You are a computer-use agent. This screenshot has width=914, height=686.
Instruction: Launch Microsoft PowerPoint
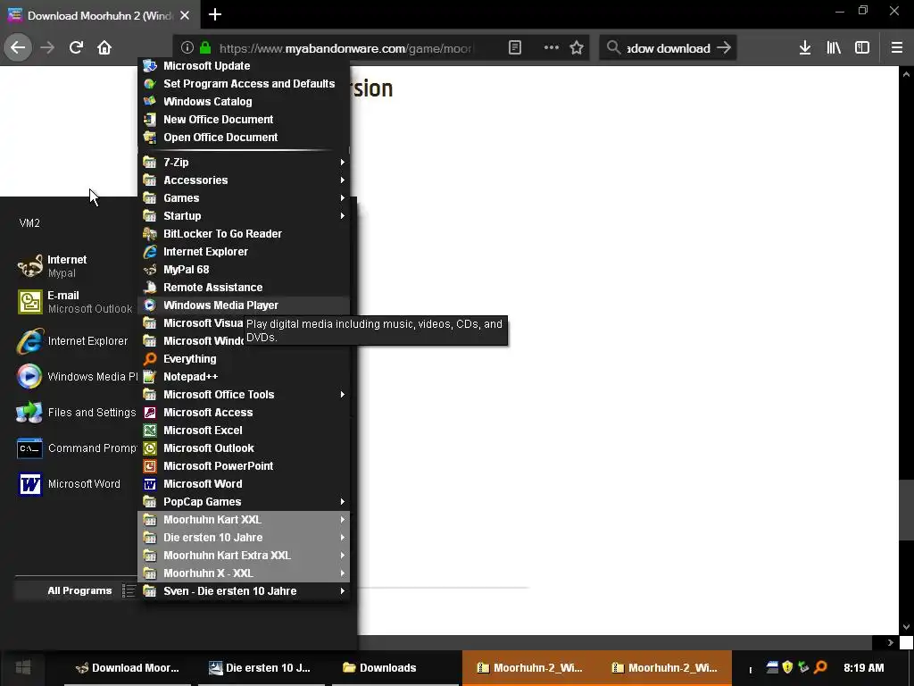(x=244, y=466)
